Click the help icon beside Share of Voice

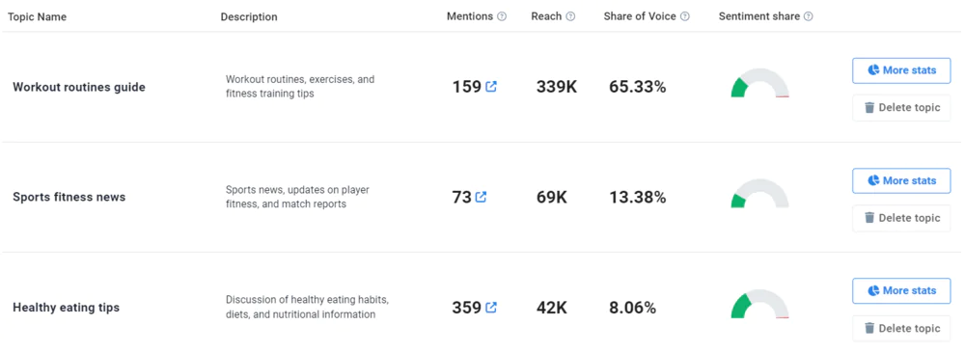tap(685, 16)
